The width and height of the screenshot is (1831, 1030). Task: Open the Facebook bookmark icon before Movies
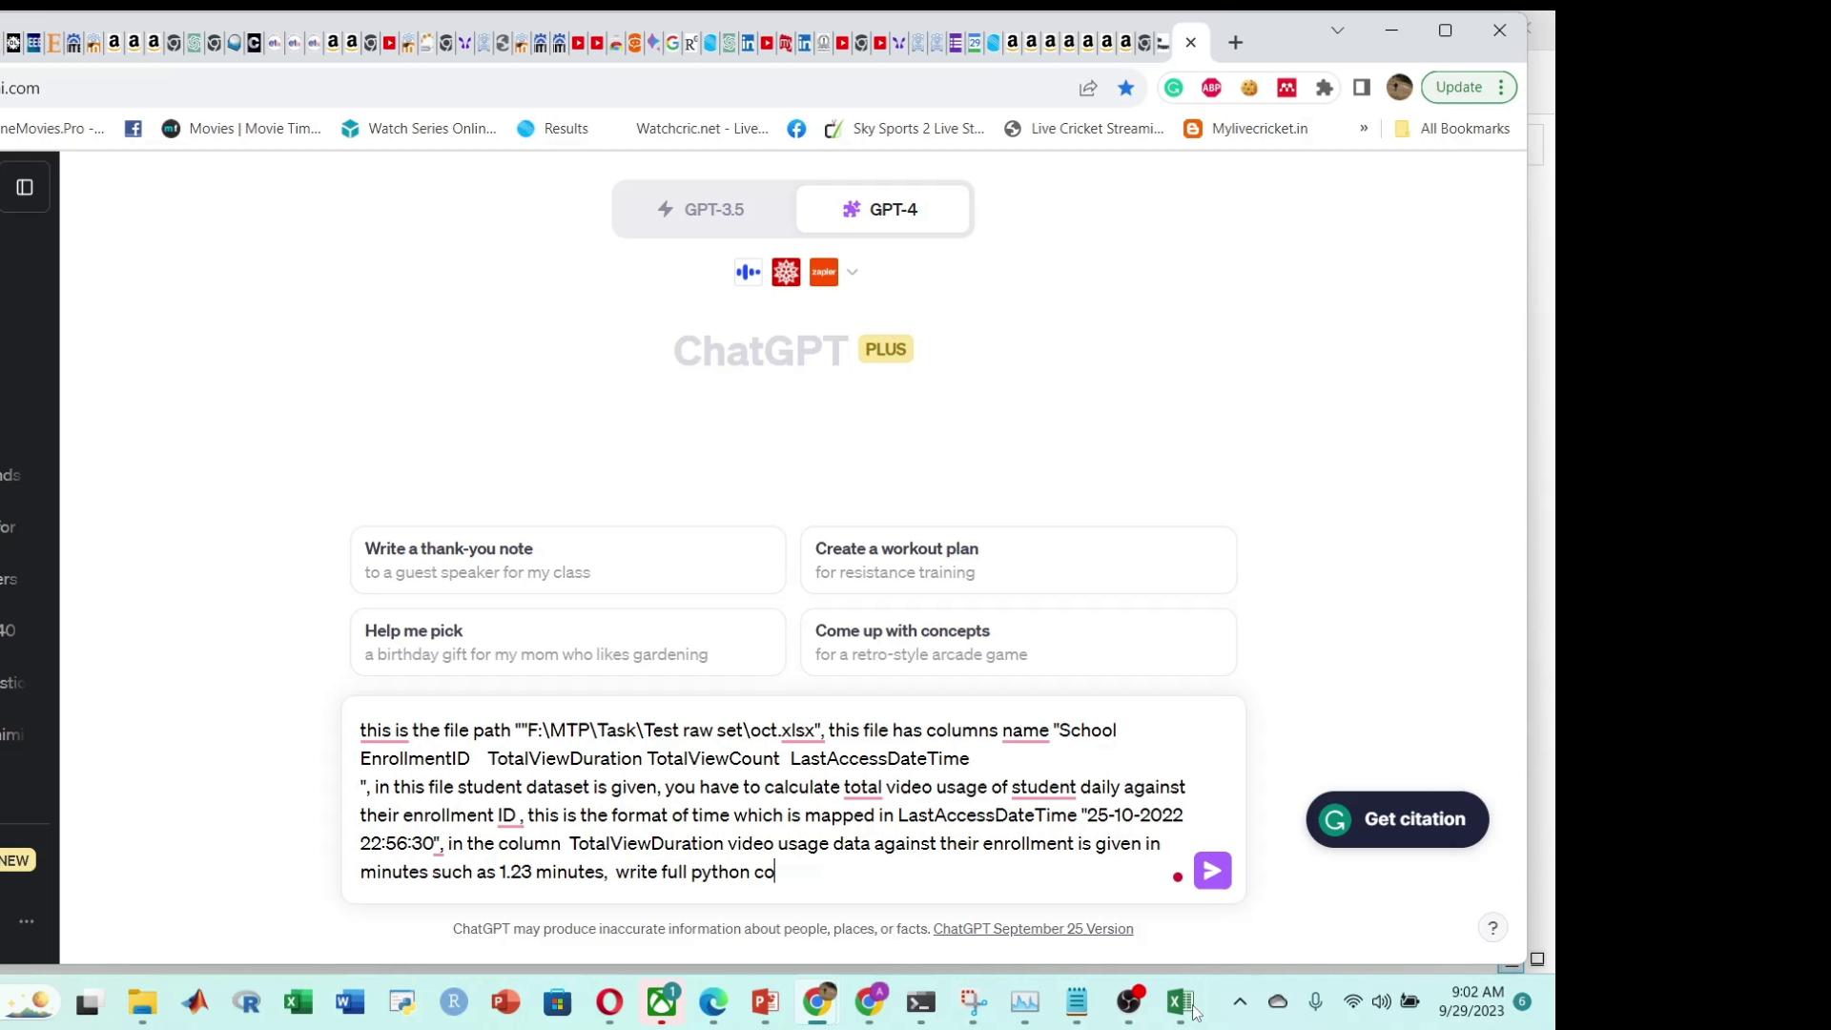134,129
